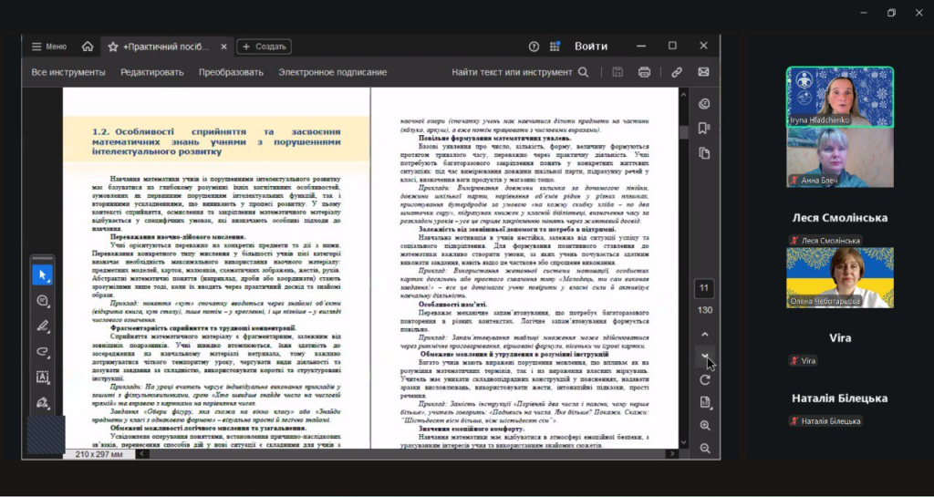This screenshot has width=934, height=497.
Task: Send the file by email icon
Action: [703, 72]
